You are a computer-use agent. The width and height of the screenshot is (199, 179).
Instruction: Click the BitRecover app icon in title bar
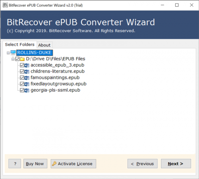(x=5, y=5)
